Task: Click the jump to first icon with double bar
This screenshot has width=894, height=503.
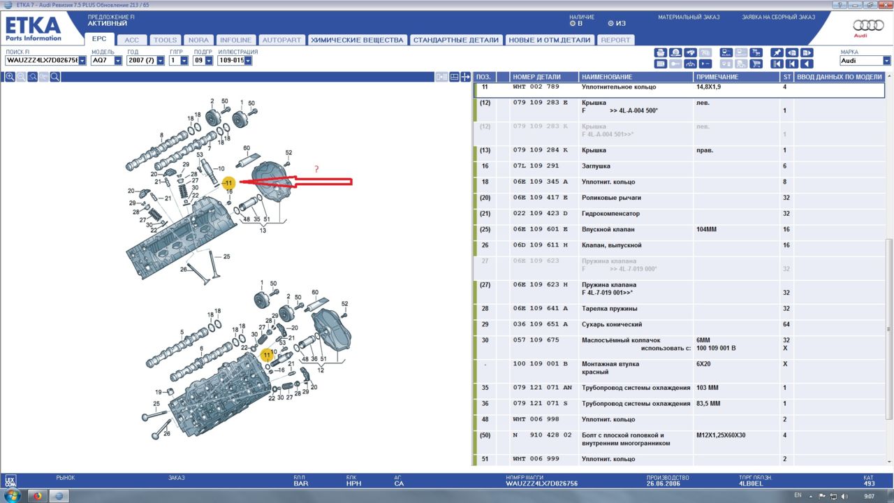Action: pos(777,64)
